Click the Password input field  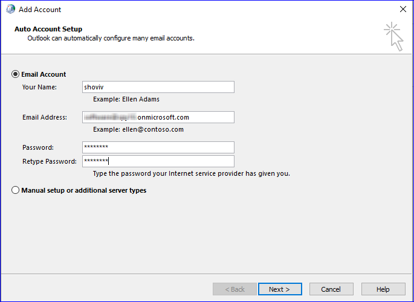pos(158,147)
